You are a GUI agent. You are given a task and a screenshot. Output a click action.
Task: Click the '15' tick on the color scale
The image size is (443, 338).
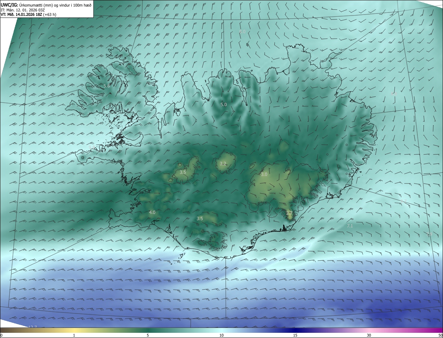(x=295, y=335)
